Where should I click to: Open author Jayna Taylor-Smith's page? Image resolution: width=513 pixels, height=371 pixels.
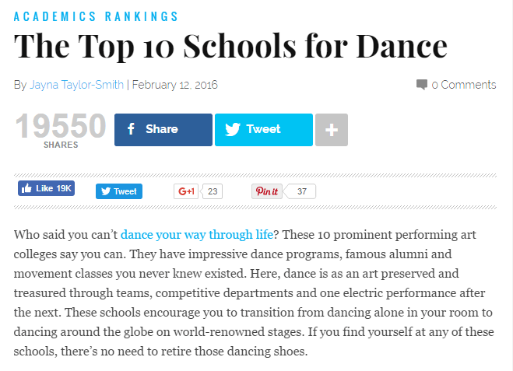(76, 85)
